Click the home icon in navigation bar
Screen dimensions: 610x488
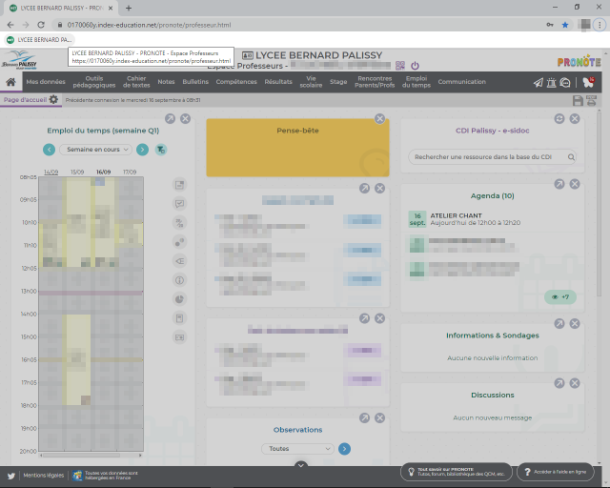coord(10,83)
